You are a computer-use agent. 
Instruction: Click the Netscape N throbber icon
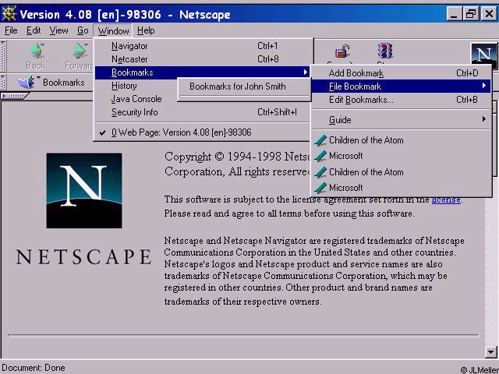(484, 55)
